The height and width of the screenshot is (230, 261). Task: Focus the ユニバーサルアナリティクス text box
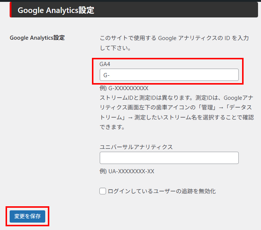pos(169,158)
